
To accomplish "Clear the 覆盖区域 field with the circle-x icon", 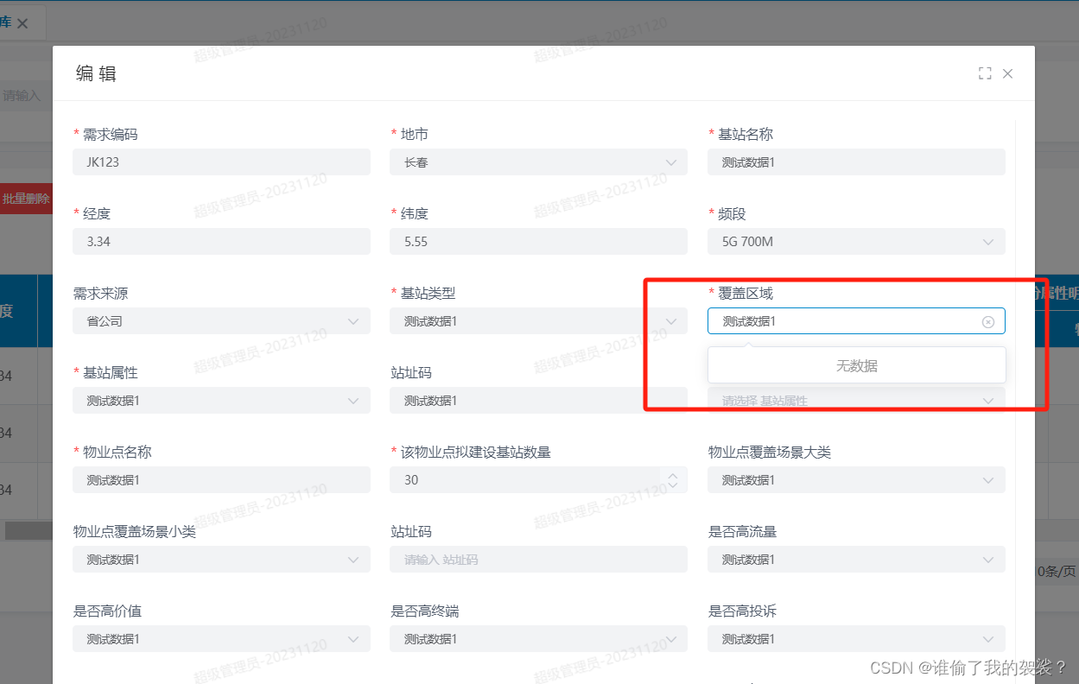I will [988, 321].
